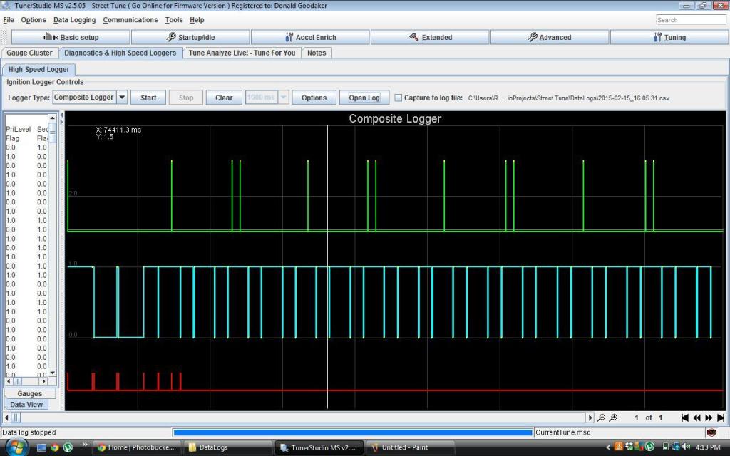730x456 pixels.
Task: Switch to the Gauge Cluster tab
Action: 29,53
